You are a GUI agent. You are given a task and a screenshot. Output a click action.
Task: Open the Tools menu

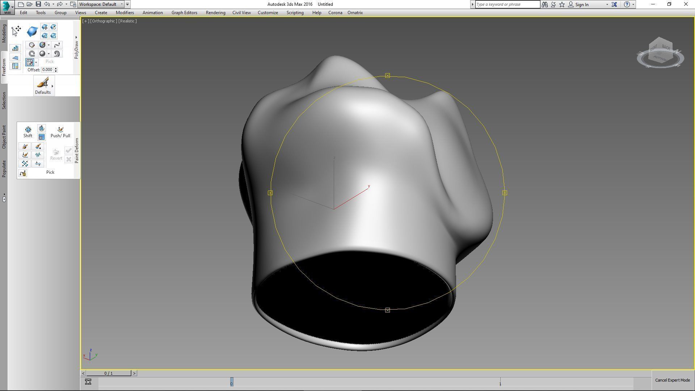point(41,13)
